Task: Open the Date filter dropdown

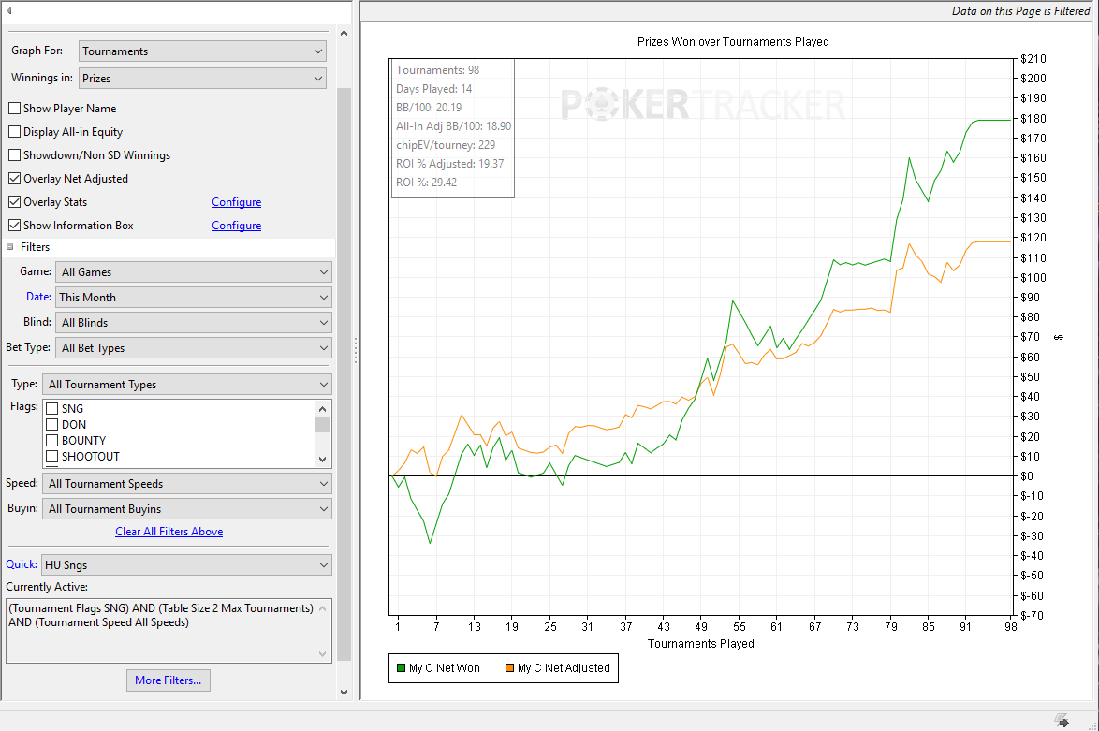Action: click(194, 297)
